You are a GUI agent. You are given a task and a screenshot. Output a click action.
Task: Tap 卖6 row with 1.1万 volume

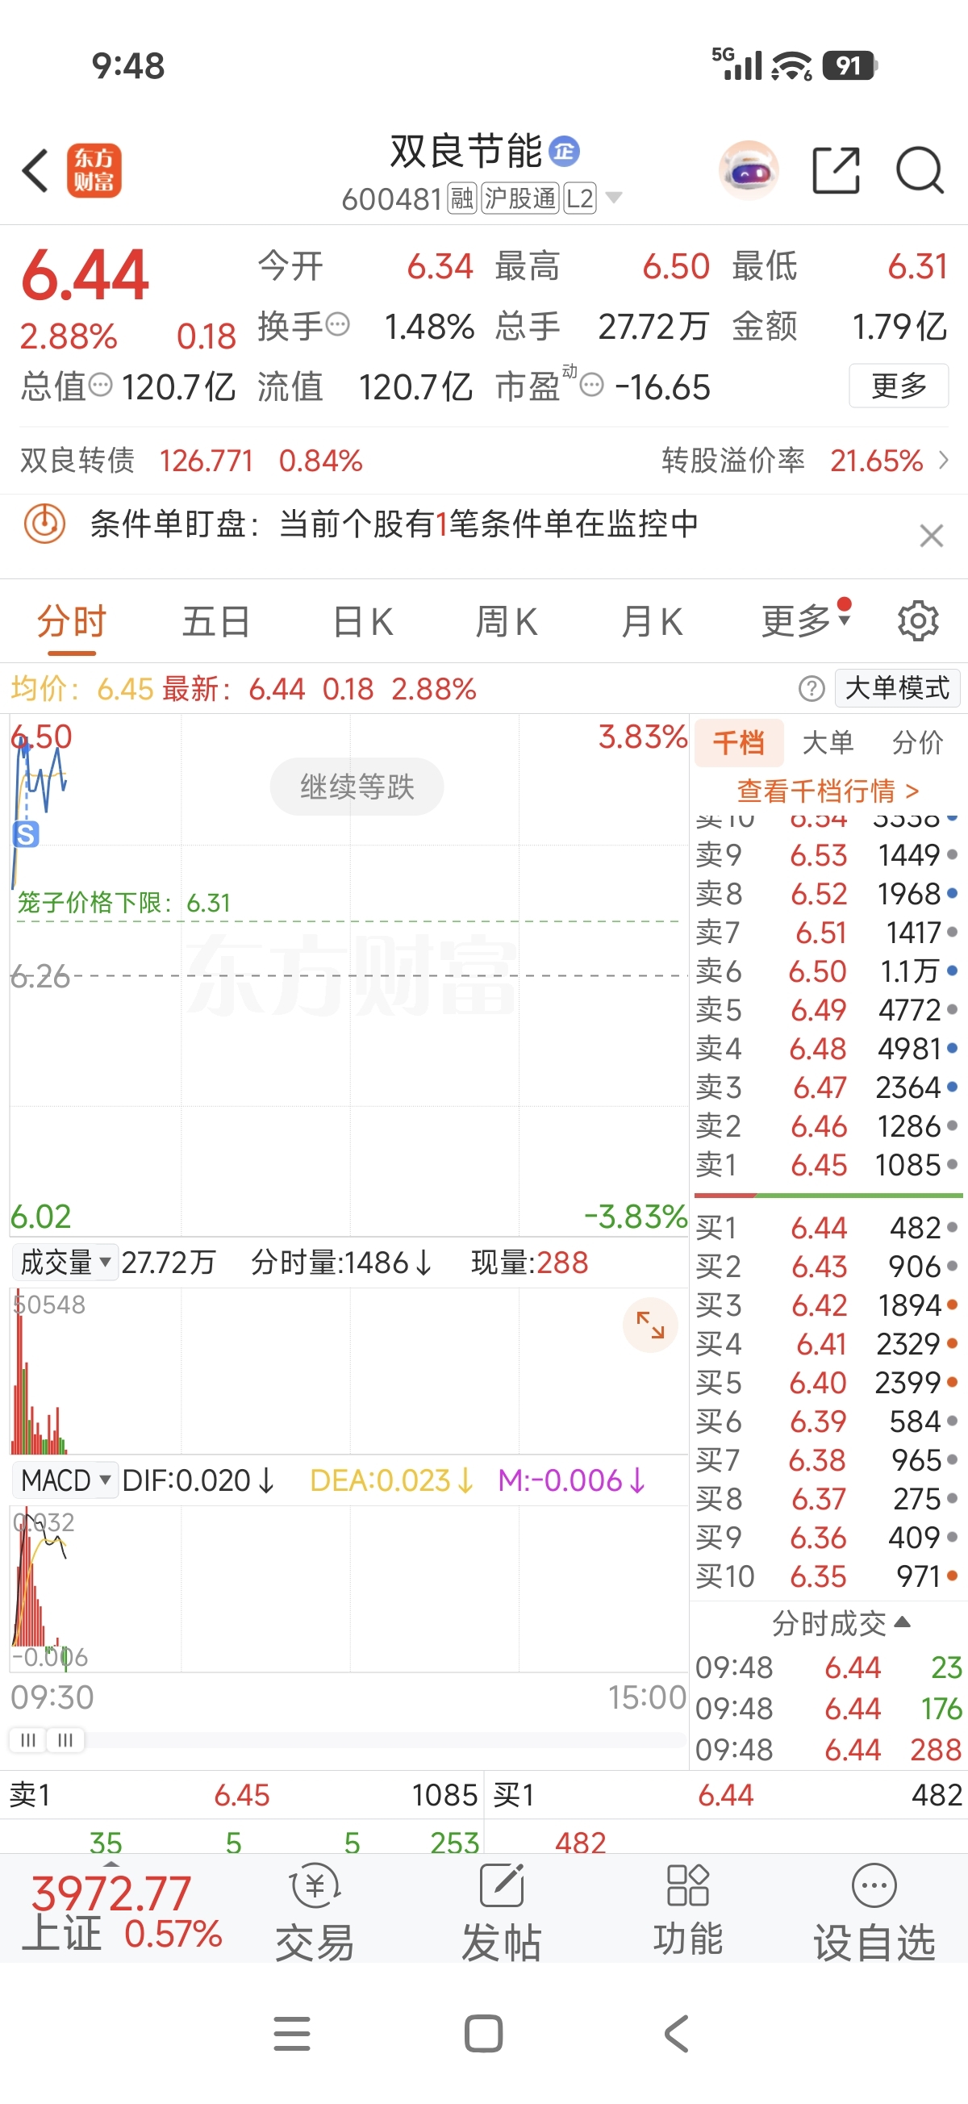pyautogui.click(x=828, y=971)
